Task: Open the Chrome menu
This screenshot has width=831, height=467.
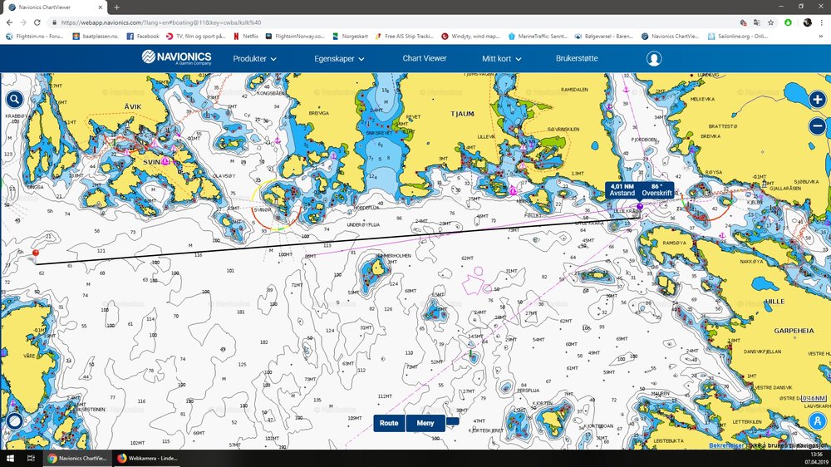Action: pyautogui.click(x=822, y=22)
